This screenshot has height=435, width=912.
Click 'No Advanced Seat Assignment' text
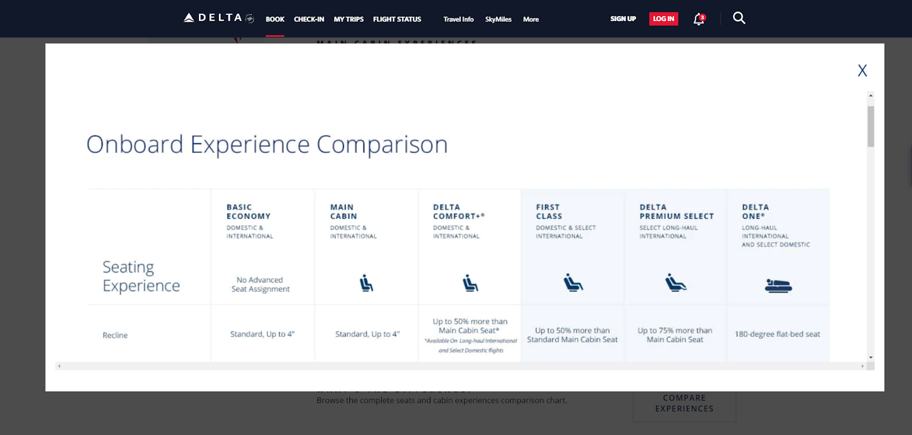click(260, 284)
